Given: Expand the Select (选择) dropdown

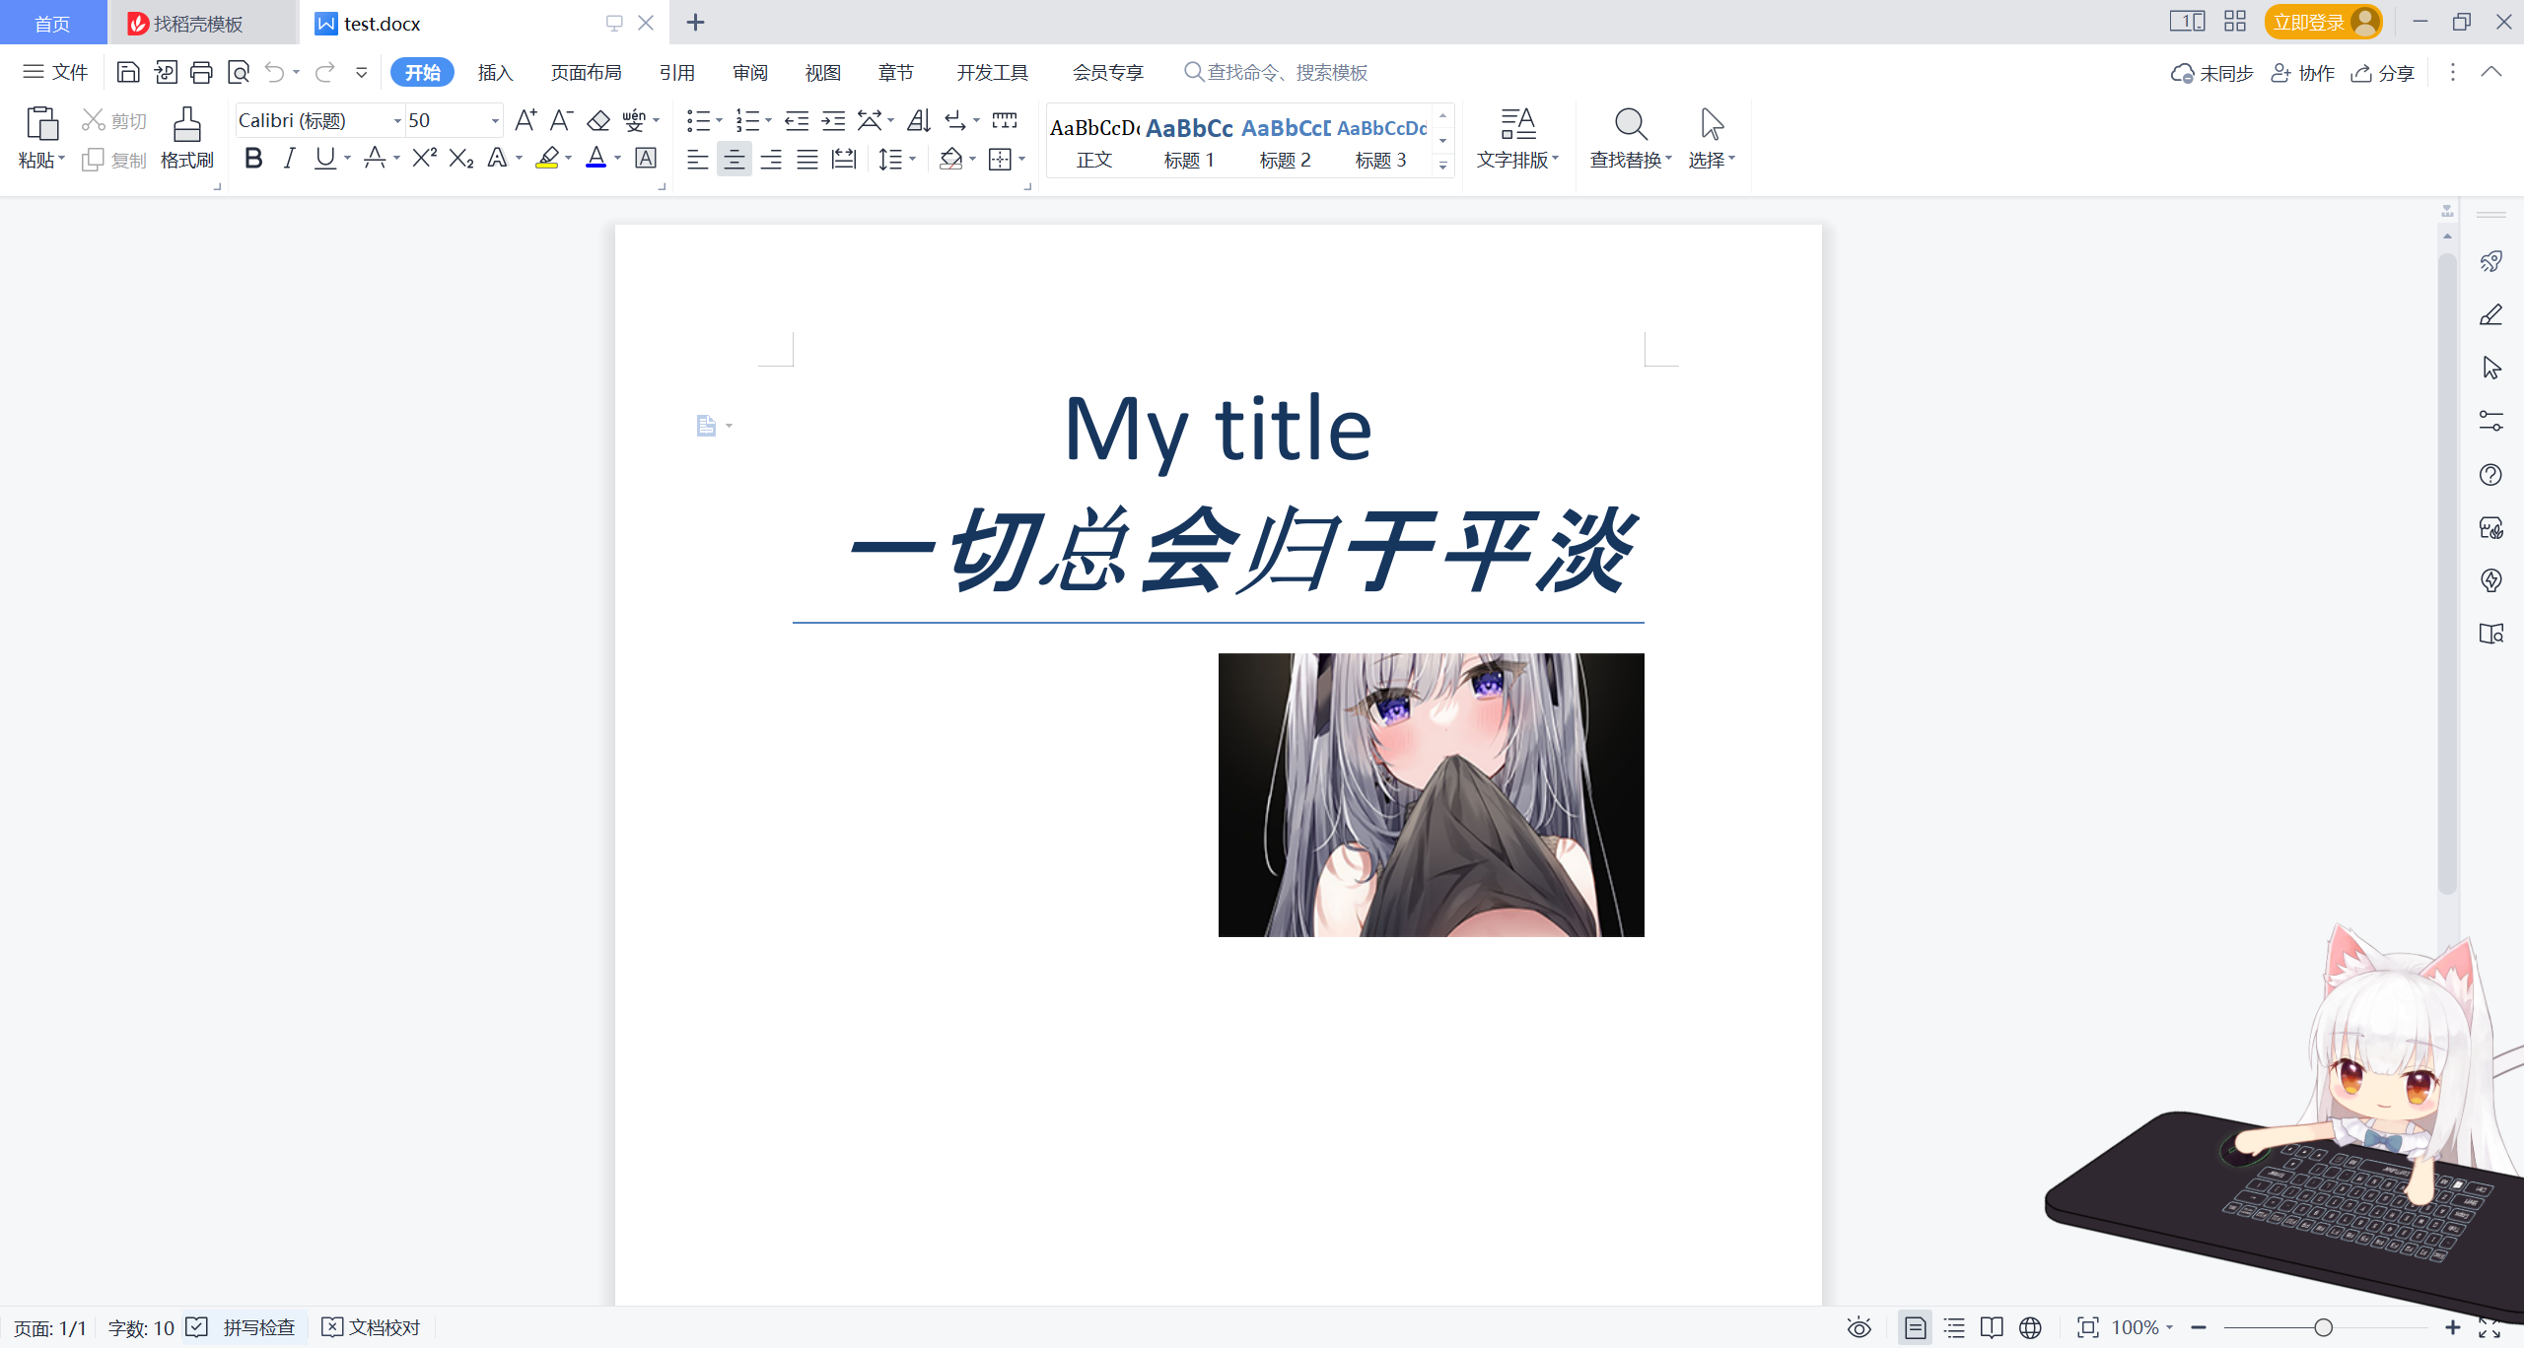Looking at the screenshot, I should [1712, 160].
